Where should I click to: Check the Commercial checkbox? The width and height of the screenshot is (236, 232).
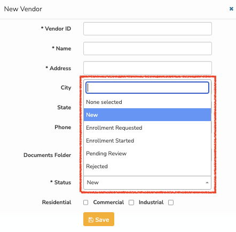[131, 203]
